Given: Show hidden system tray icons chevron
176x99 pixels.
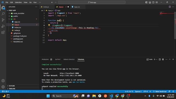Looking at the screenshot, I should click(x=145, y=96).
